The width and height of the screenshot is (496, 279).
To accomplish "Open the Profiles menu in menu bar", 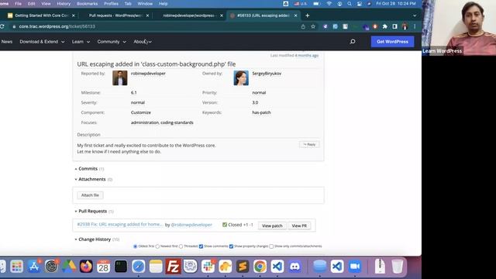I will pos(111,4).
